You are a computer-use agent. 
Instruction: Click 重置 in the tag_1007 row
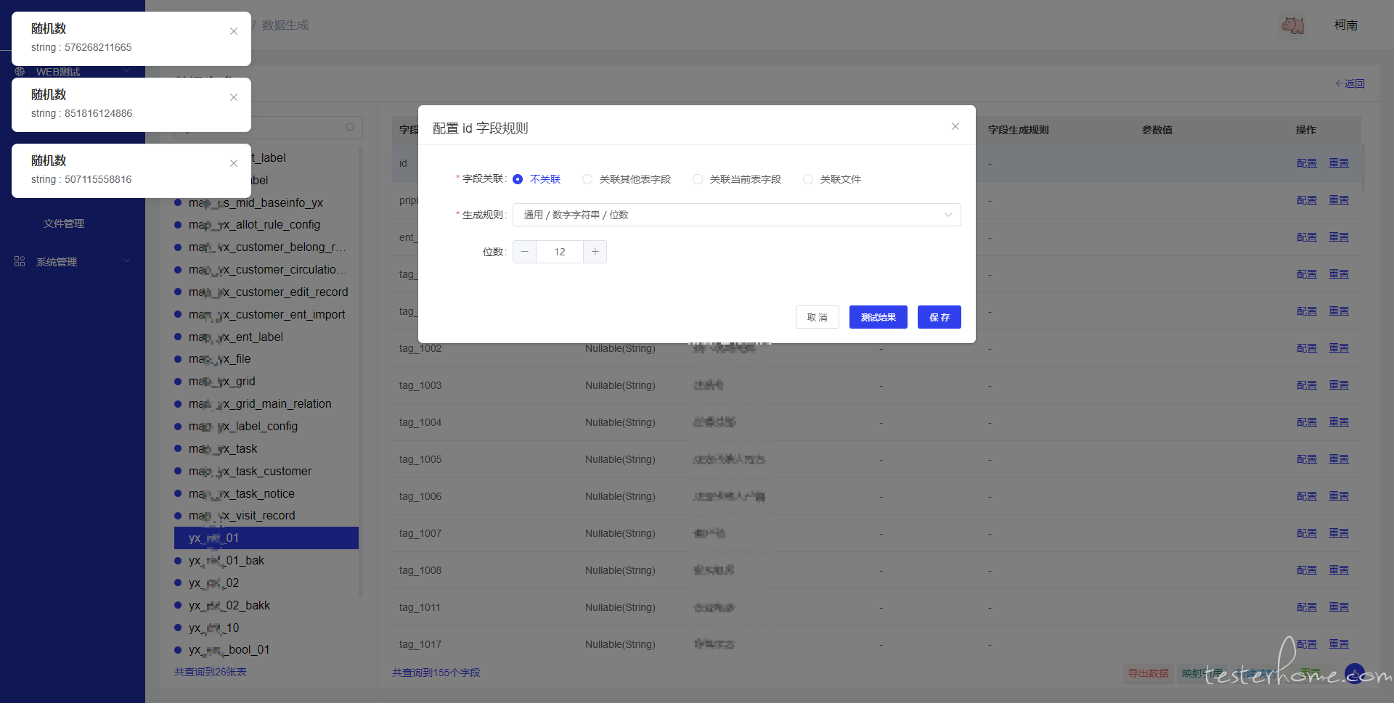pos(1339,533)
